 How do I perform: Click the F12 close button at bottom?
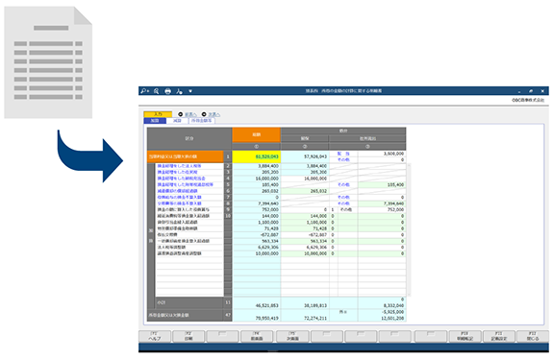tap(533, 336)
